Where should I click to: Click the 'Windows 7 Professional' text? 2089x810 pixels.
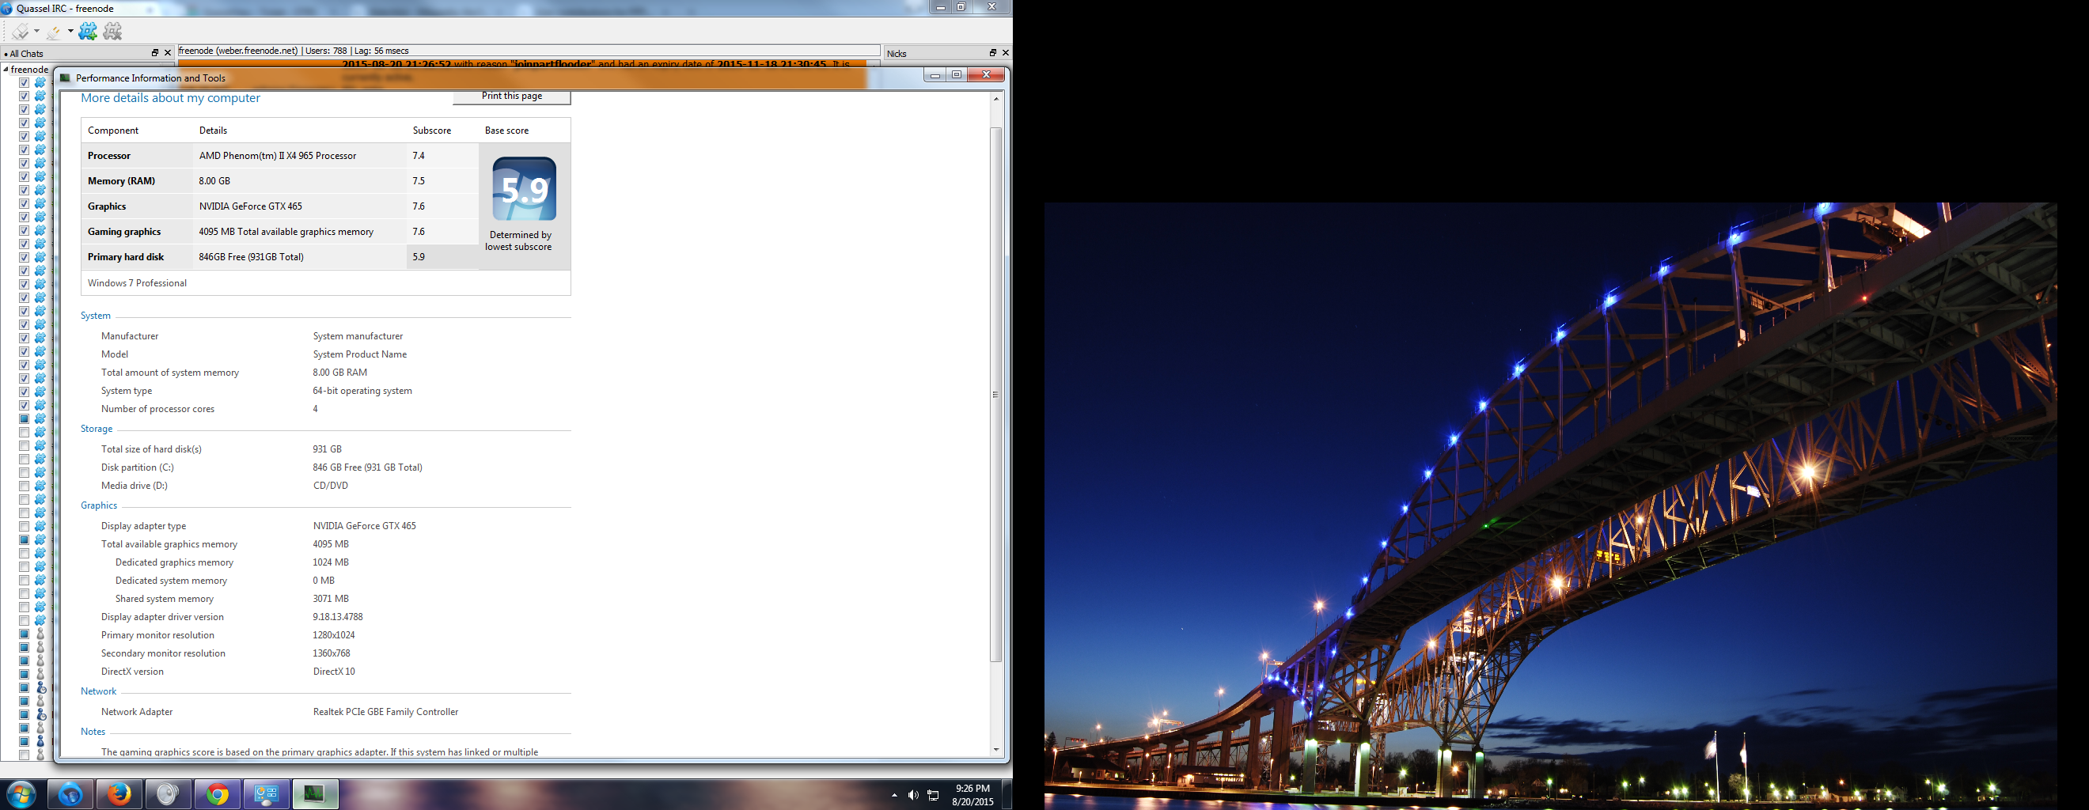point(137,283)
